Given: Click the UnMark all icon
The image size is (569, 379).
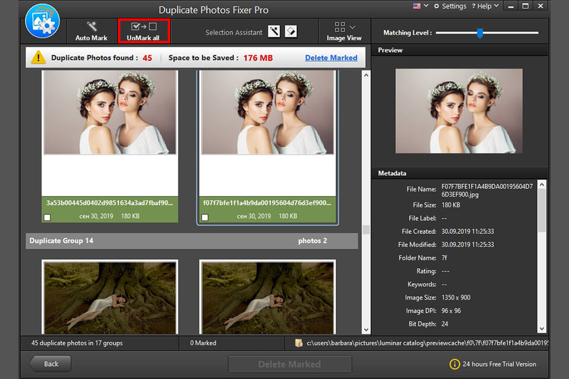Looking at the screenshot, I should (143, 27).
